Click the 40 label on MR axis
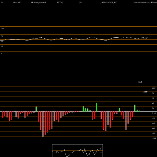 (x=153, y=103)
